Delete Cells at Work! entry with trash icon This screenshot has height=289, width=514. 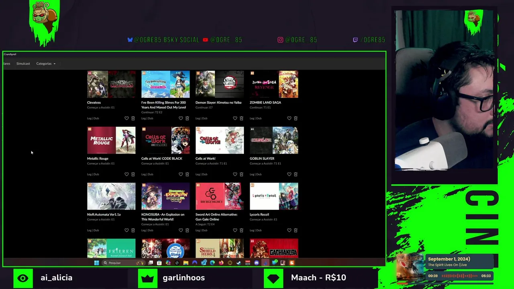tap(241, 174)
